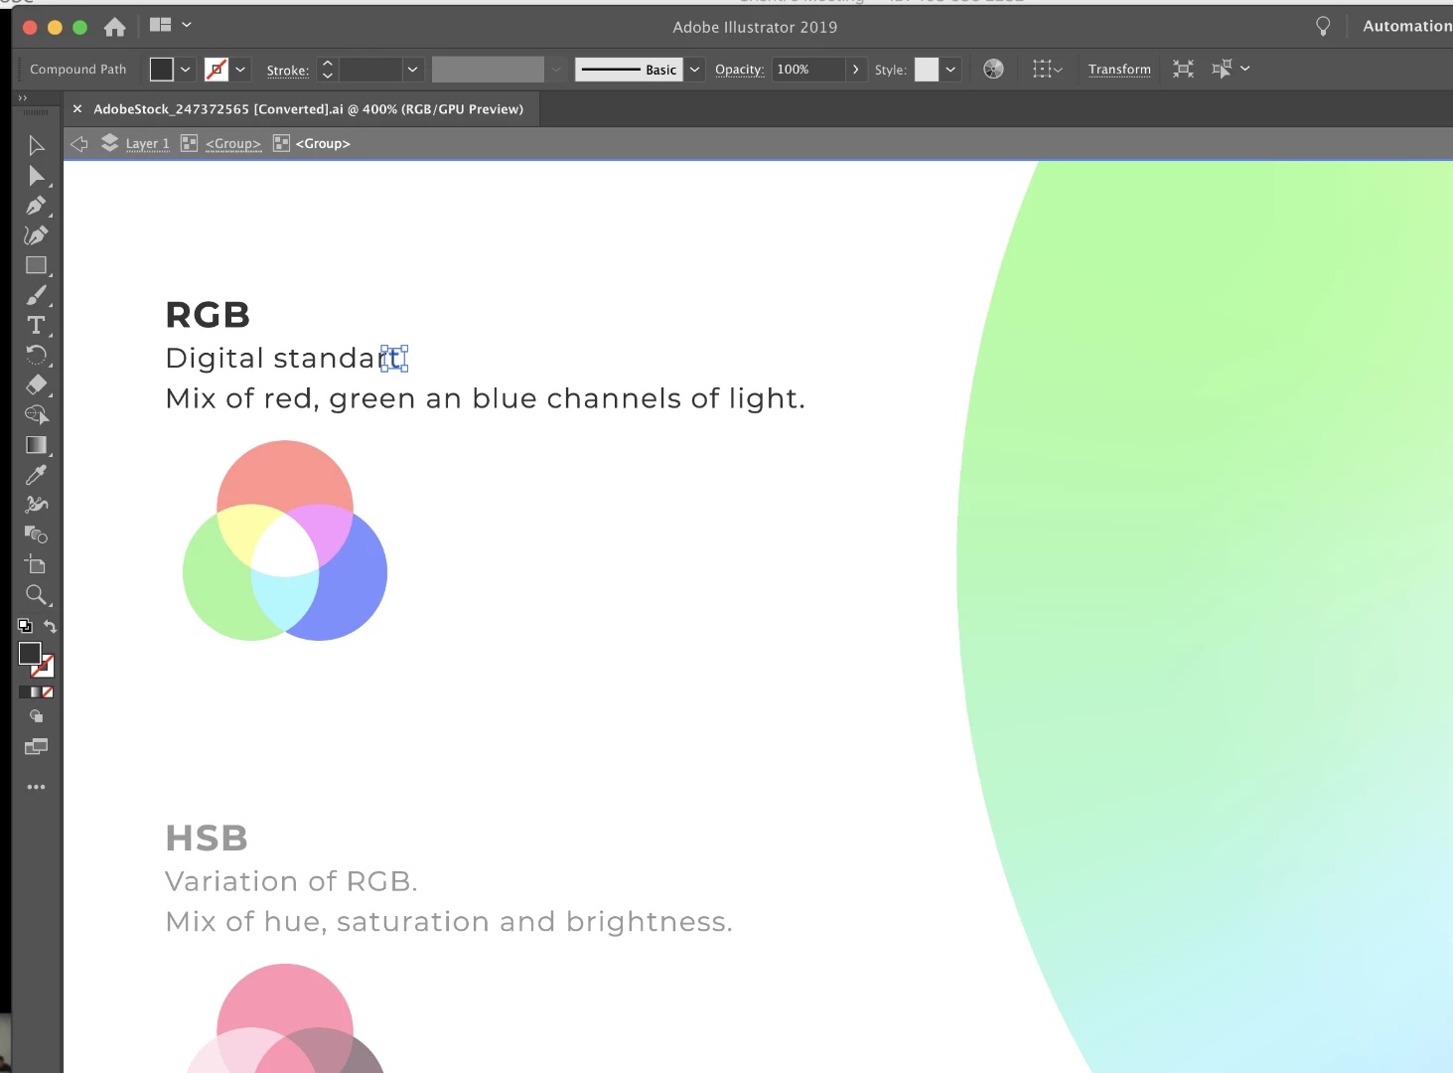Click the Opacity panel link
The image size is (1453, 1073).
(x=740, y=70)
